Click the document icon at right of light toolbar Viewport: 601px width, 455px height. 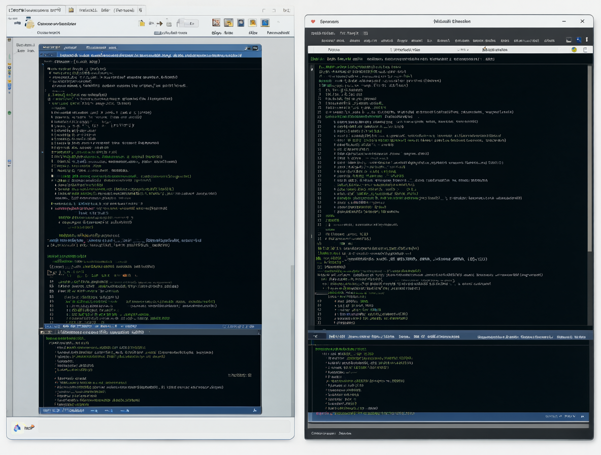click(585, 49)
